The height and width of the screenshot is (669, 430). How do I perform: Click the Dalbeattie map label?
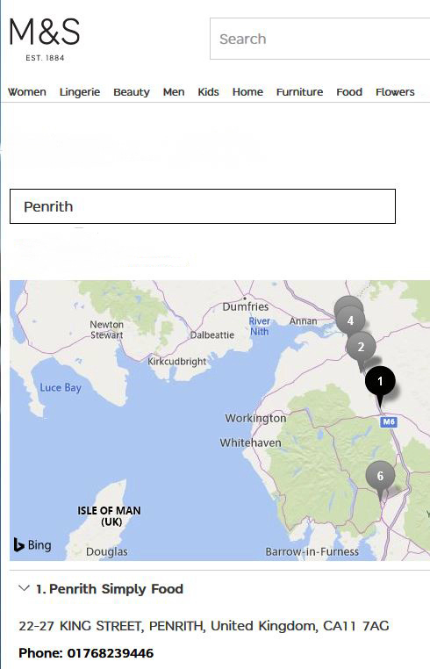(212, 334)
